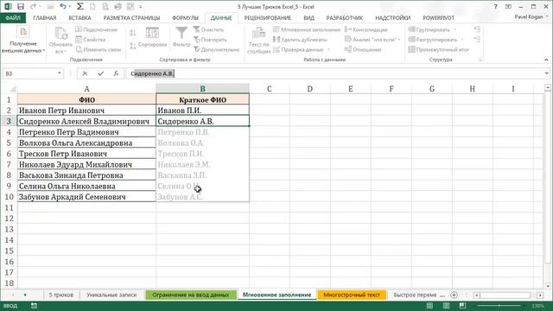This screenshot has width=553, height=311.
Task: Open Отношения relationships
Action: pos(363,49)
